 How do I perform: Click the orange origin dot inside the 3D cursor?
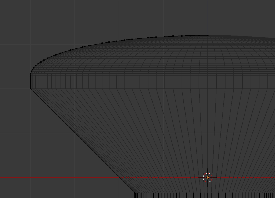(x=208, y=178)
